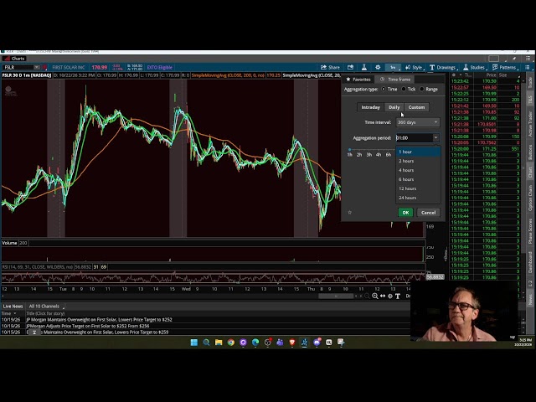The image size is (536, 402).
Task: Click the text T drawing icon below chart
Action: point(398,296)
